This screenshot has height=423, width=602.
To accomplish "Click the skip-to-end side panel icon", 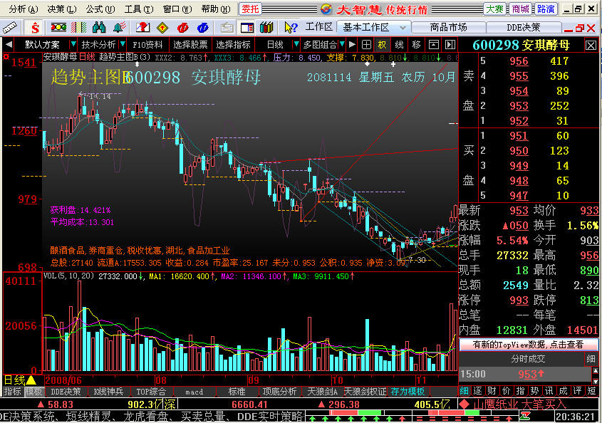I will [450, 45].
